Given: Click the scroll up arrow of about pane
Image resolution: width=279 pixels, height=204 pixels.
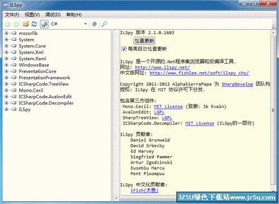Looking at the screenshot, I should tap(273, 33).
